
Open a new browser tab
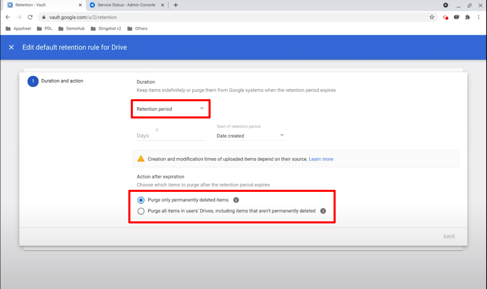click(176, 5)
